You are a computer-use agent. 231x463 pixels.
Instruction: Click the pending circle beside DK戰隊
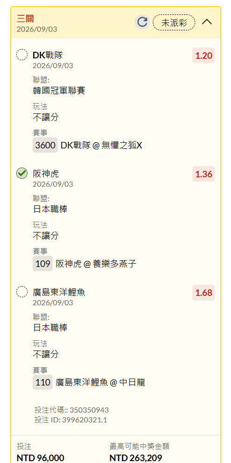pos(22,55)
